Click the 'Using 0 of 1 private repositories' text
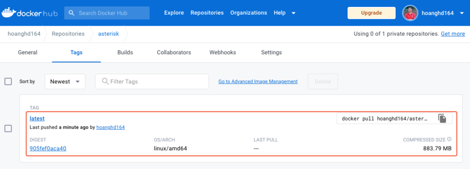The image size is (470, 169). click(x=397, y=34)
